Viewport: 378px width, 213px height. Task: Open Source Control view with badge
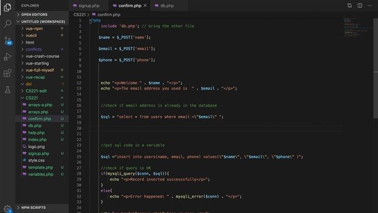point(8,40)
